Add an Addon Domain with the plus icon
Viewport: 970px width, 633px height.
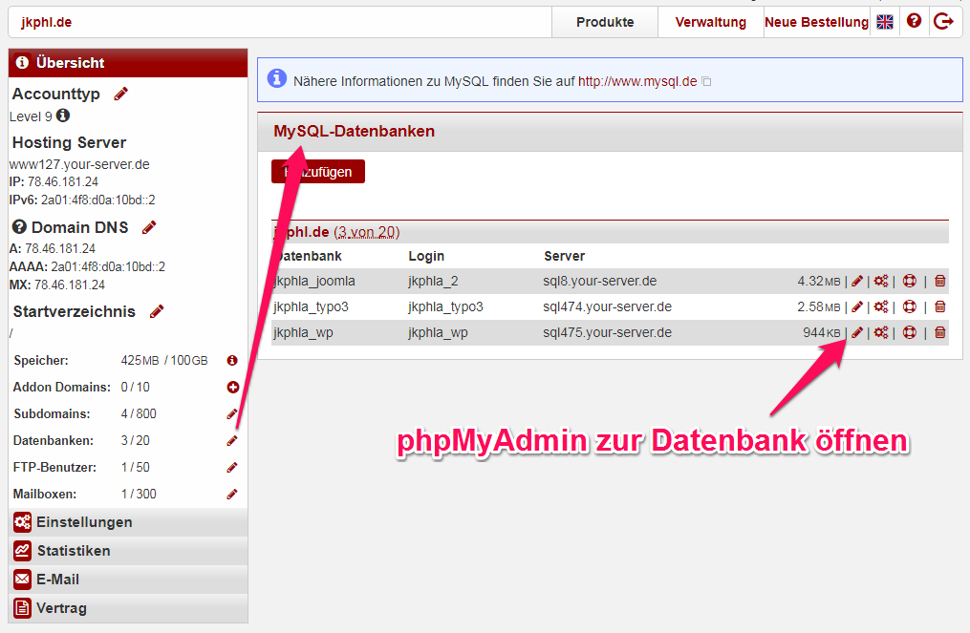[231, 388]
